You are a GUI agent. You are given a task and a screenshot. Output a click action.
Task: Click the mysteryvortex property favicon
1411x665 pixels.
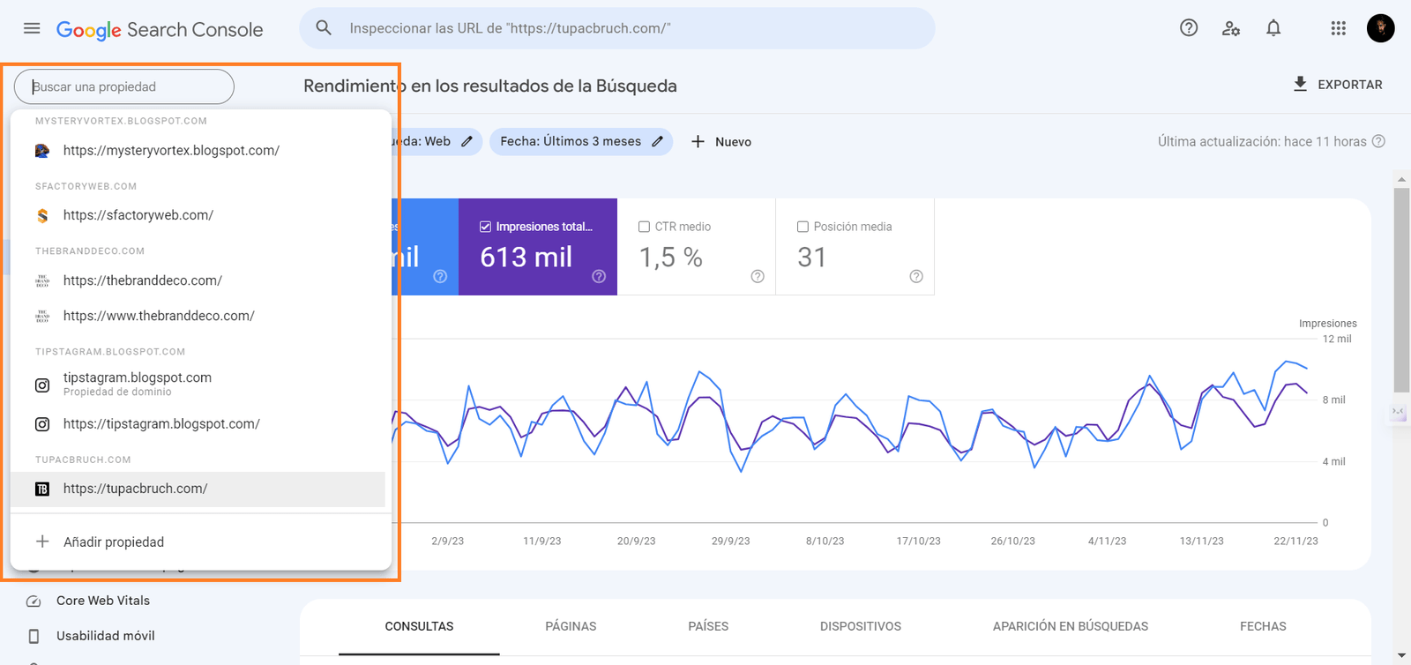[x=41, y=151]
